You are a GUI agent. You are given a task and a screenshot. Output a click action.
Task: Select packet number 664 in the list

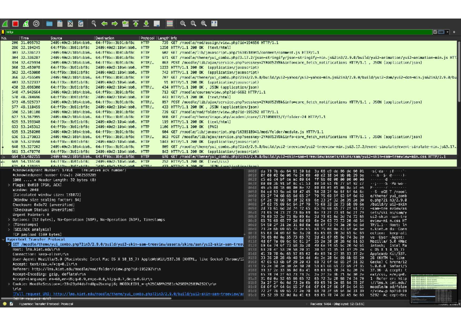115,156
